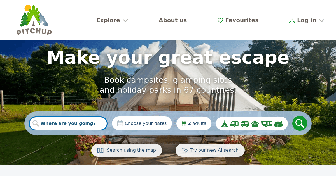Open the About us page
Screen dimensions: 336x176
point(173,20)
